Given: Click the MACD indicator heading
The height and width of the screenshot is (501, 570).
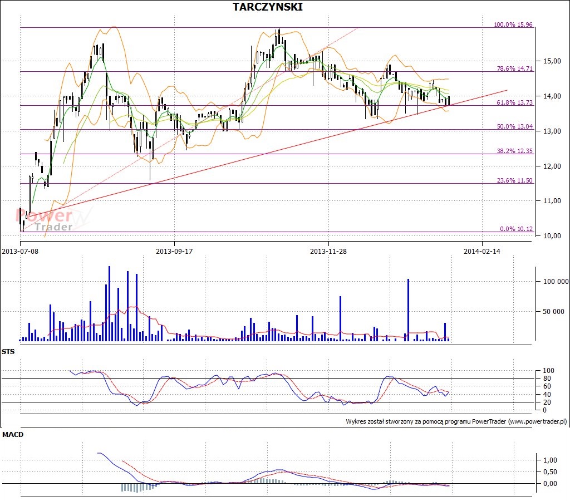Looking at the screenshot, I should (13, 434).
